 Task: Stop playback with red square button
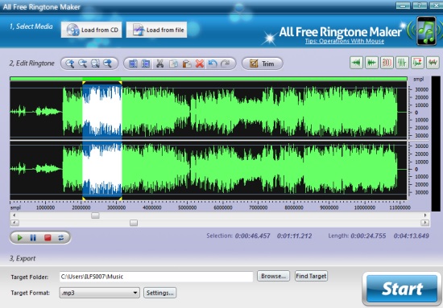[x=48, y=238]
